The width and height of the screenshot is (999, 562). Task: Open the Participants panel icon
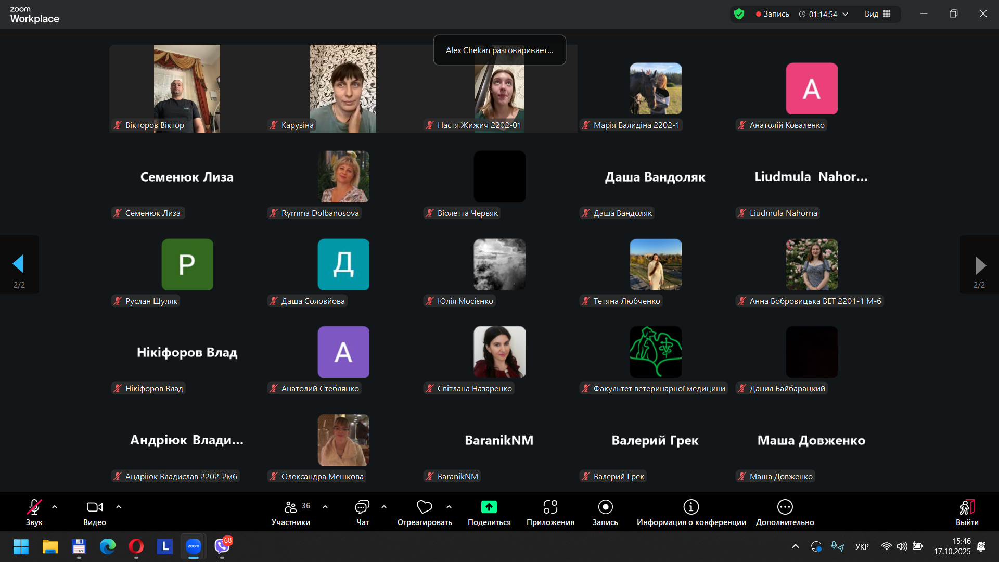290,507
